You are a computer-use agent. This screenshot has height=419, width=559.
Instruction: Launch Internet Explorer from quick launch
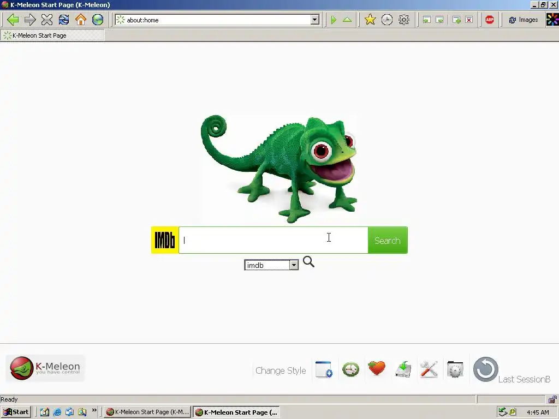tap(57, 412)
